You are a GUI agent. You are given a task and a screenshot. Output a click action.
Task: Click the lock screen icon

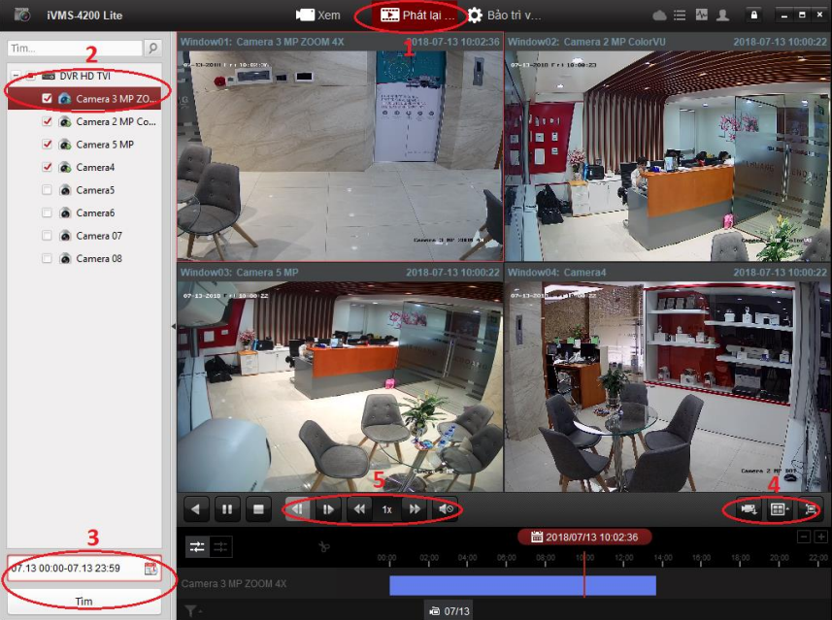(753, 15)
